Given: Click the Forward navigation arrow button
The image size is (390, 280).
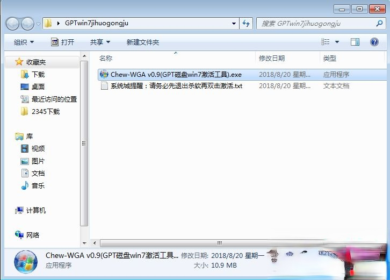Looking at the screenshot, I should click(x=27, y=24).
